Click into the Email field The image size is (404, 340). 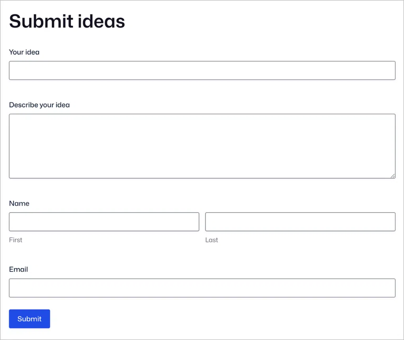pos(202,288)
